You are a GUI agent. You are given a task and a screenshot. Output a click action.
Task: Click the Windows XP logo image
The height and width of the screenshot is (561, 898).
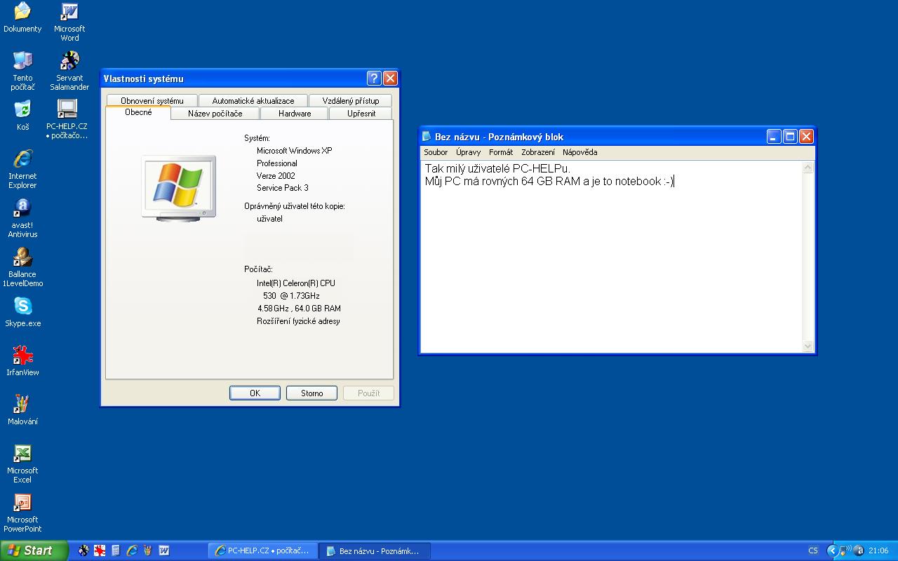tap(178, 189)
